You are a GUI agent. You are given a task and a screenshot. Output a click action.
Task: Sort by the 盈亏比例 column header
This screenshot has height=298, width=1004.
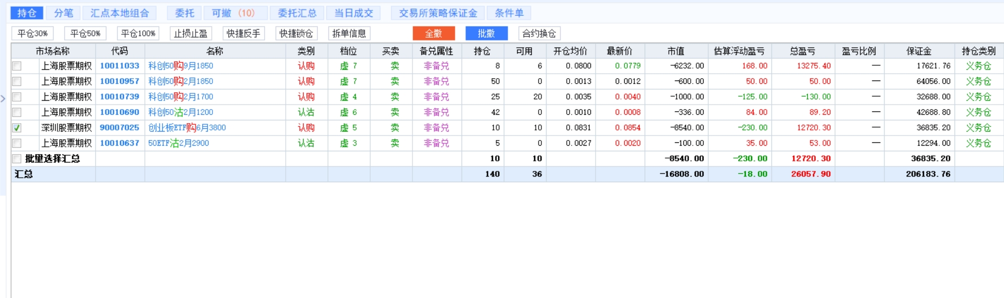(859, 51)
